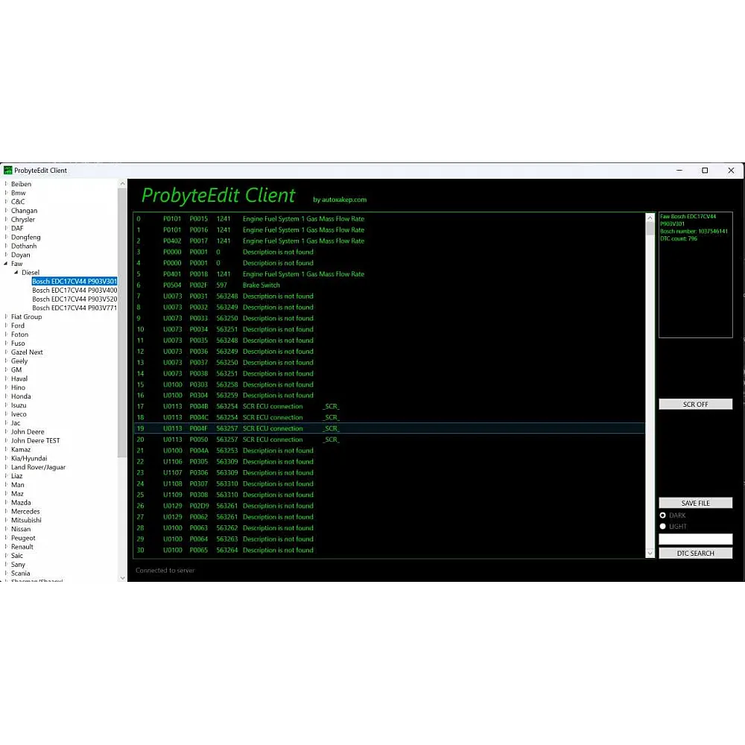Select row 17 SCR ECU connection
The height and width of the screenshot is (745, 745).
click(273, 407)
